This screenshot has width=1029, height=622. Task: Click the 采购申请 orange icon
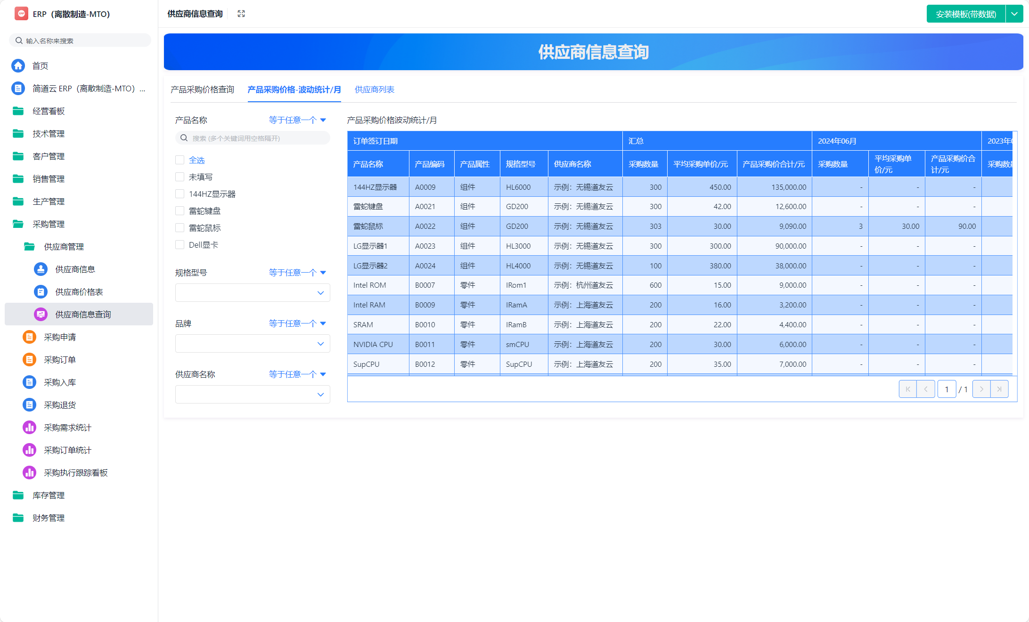[29, 337]
